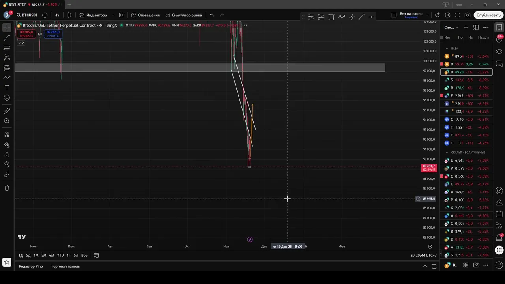Change the 4ч timeframe interval

pos(57,15)
